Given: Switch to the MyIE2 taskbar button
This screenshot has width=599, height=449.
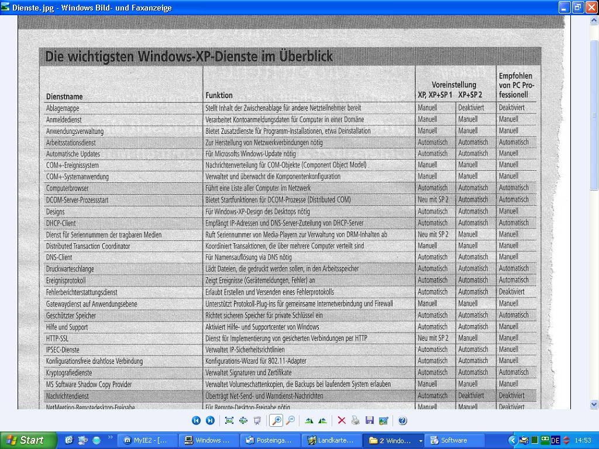Looking at the screenshot, I should tap(147, 440).
